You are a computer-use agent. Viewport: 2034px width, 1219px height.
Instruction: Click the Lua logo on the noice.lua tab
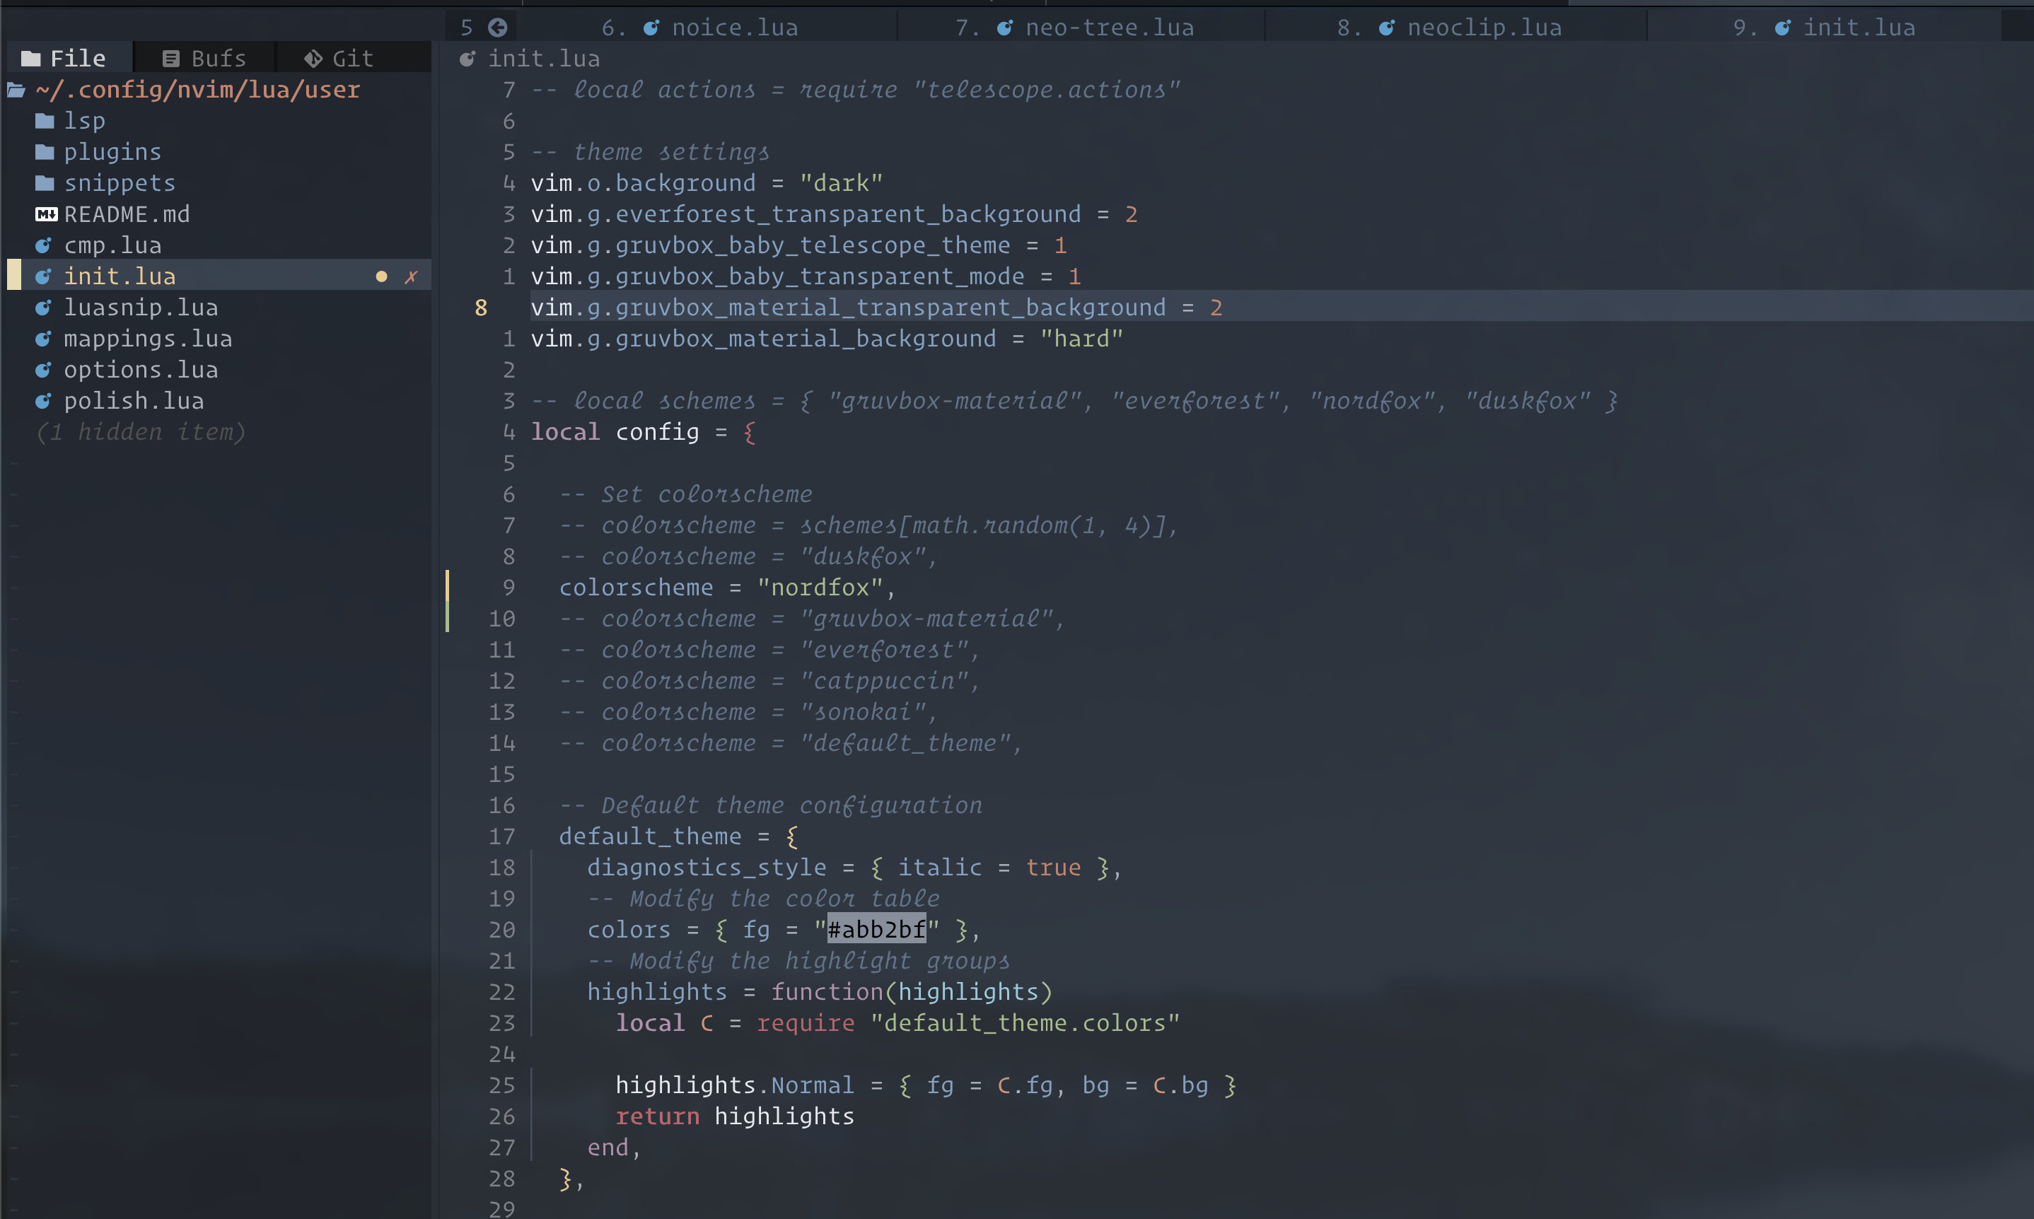pos(651,26)
